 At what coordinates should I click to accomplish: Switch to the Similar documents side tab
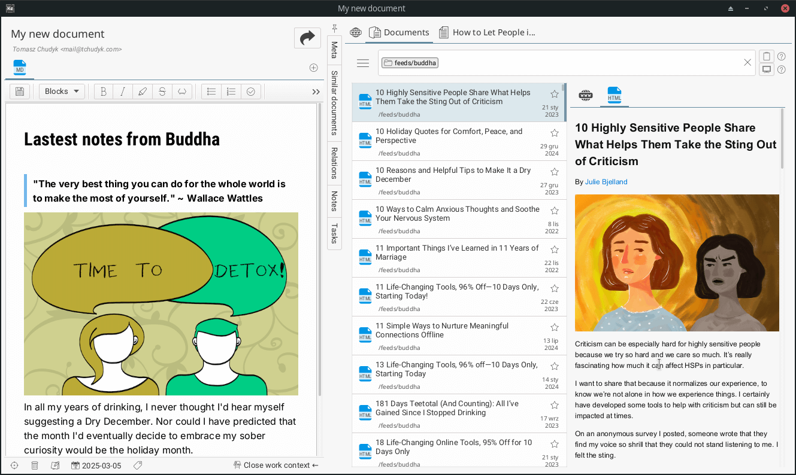pos(334,103)
